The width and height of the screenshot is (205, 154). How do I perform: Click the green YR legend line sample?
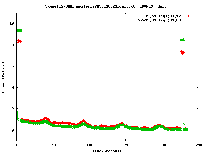188,20
